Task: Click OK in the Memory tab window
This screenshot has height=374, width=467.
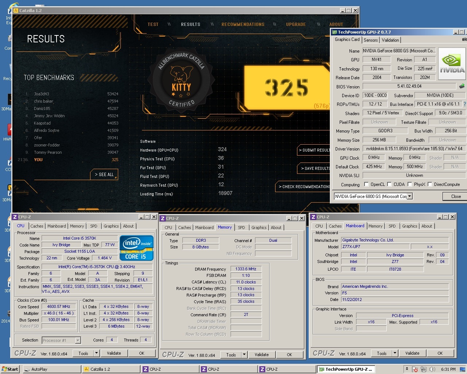Action: 289,355
